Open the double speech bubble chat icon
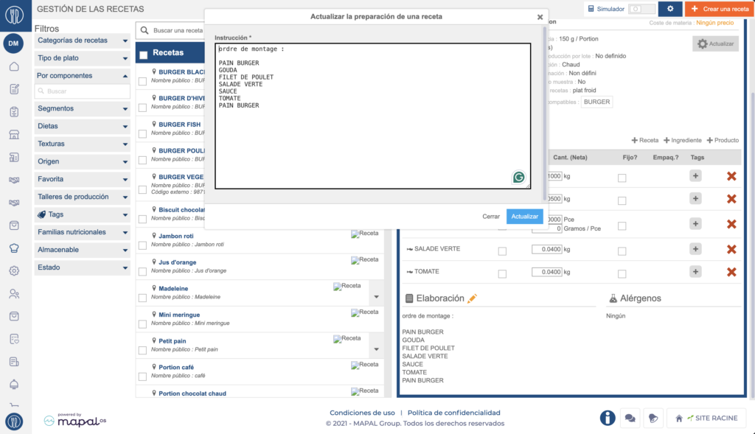Viewport: 755px width, 434px height. [x=630, y=418]
